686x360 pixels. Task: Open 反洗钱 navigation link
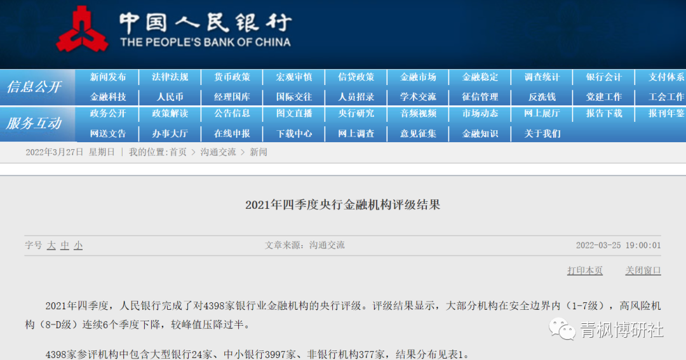(542, 97)
